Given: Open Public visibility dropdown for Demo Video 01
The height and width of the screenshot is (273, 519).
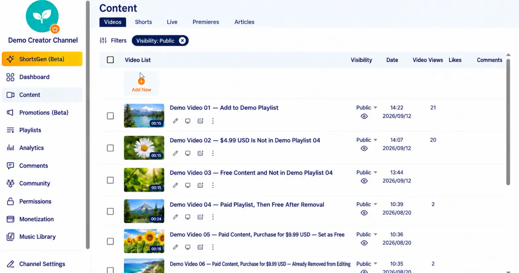Looking at the screenshot, I should click(x=367, y=108).
